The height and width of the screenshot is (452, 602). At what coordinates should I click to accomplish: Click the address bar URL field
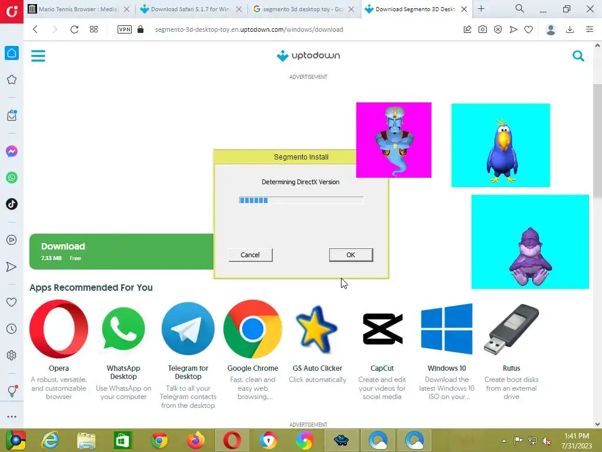coord(249,29)
